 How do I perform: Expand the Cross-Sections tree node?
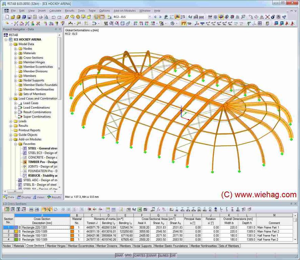click(16, 58)
